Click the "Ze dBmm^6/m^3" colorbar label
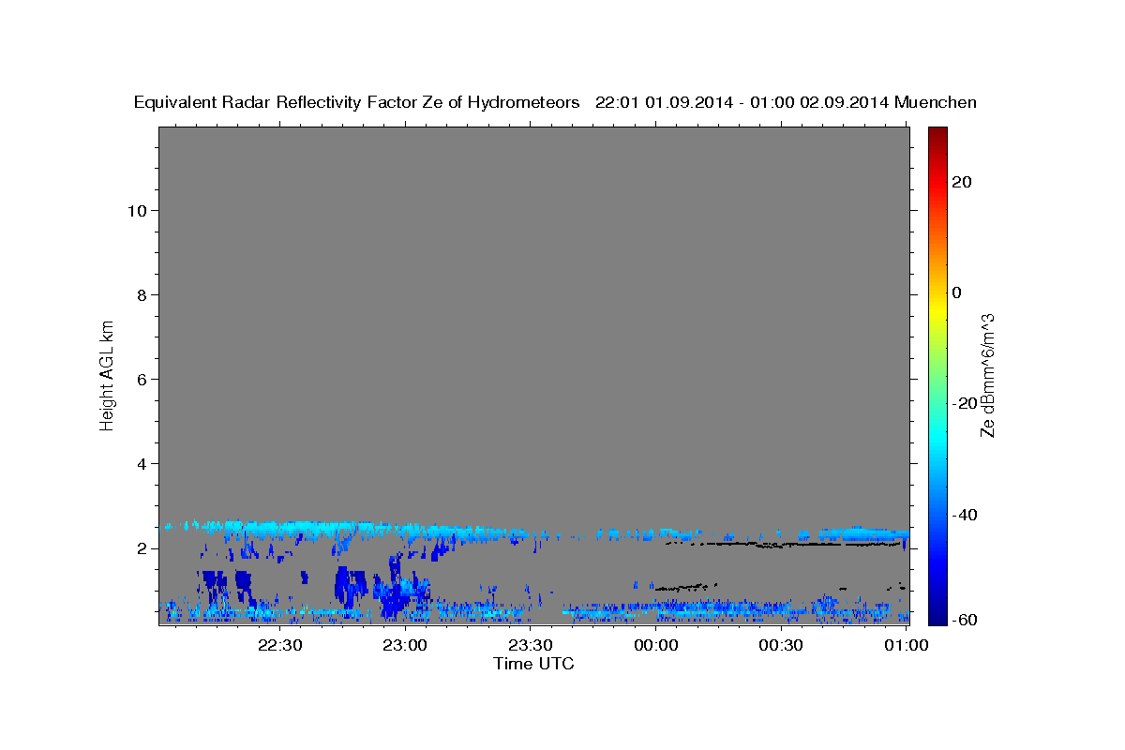This screenshot has width=1125, height=750. [x=987, y=375]
